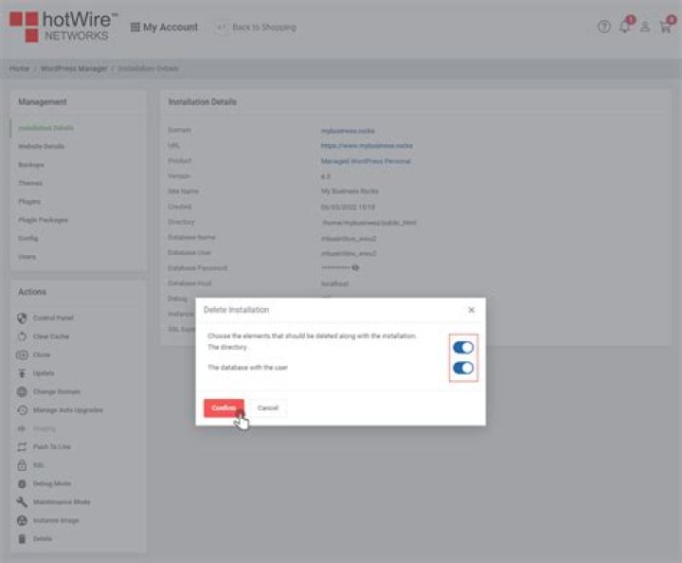The width and height of the screenshot is (682, 563).
Task: Open the user profile icon
Action: pos(645,27)
